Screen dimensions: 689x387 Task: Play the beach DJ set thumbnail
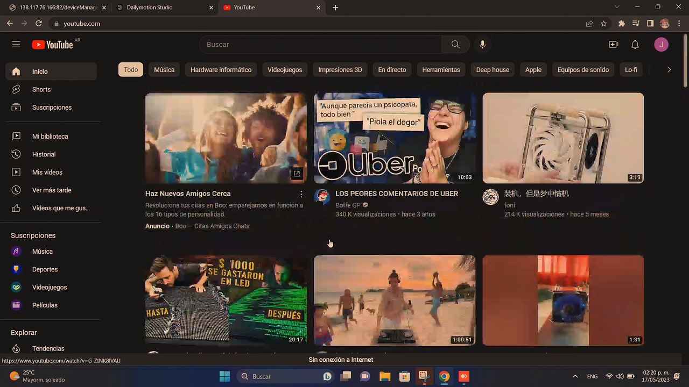395,300
